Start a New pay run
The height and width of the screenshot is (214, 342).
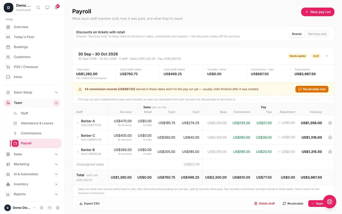point(317,12)
